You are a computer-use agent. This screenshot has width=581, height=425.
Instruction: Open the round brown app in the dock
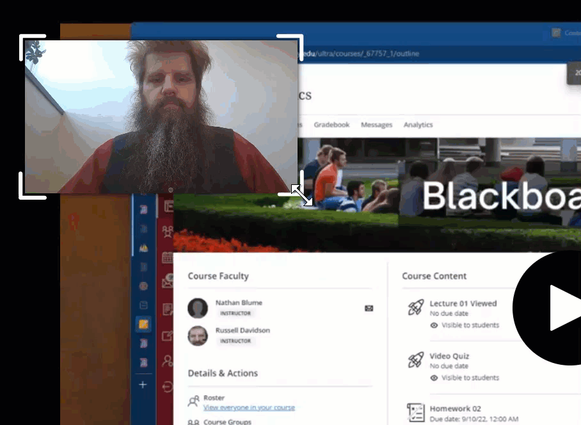tap(143, 286)
